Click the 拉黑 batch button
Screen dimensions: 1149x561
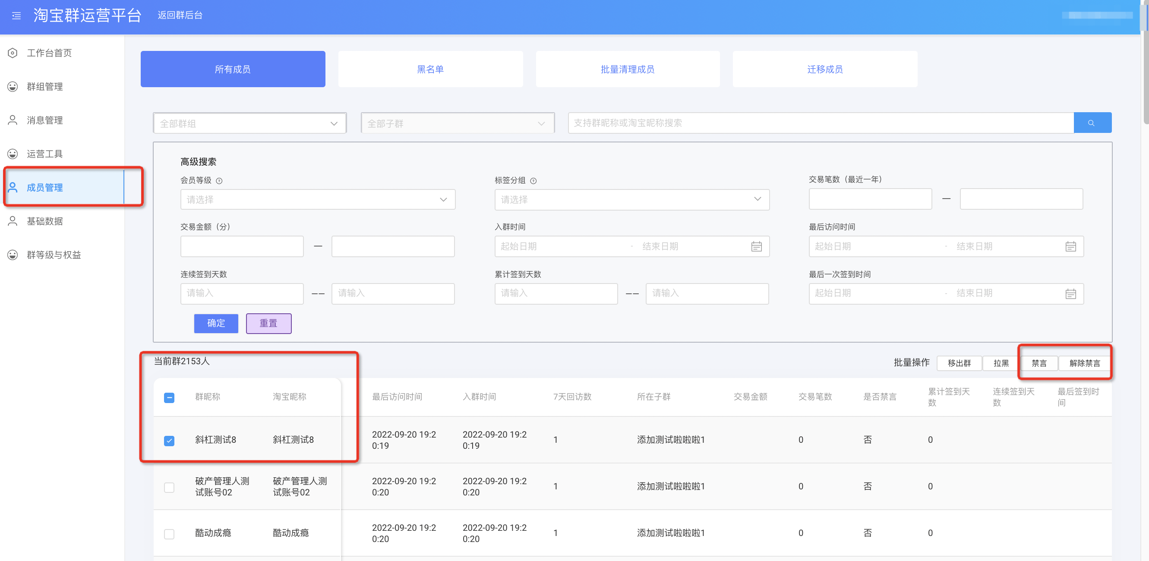pos(1001,363)
